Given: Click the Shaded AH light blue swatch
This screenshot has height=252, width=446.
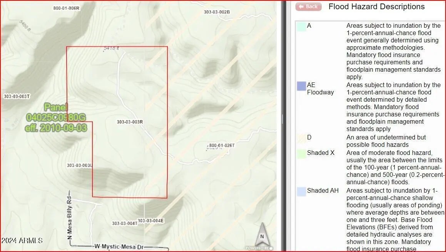Looking at the screenshot, I should coord(301,191).
